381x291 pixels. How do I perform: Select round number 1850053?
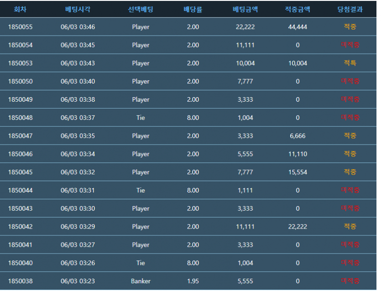tap(20, 63)
